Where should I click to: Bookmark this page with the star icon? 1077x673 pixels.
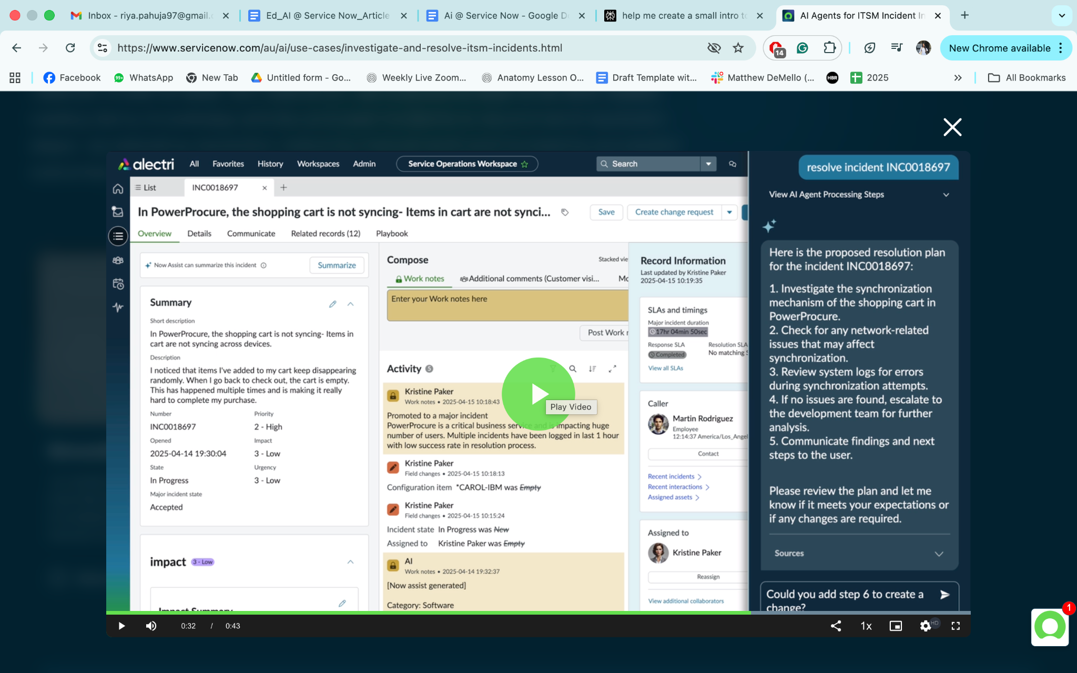(x=738, y=48)
